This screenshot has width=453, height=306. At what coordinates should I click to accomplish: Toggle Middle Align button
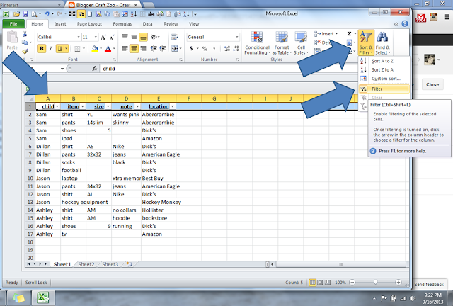coord(134,37)
